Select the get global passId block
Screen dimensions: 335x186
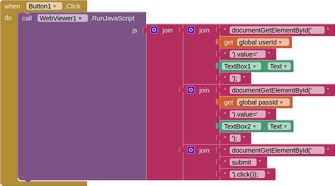point(229,102)
